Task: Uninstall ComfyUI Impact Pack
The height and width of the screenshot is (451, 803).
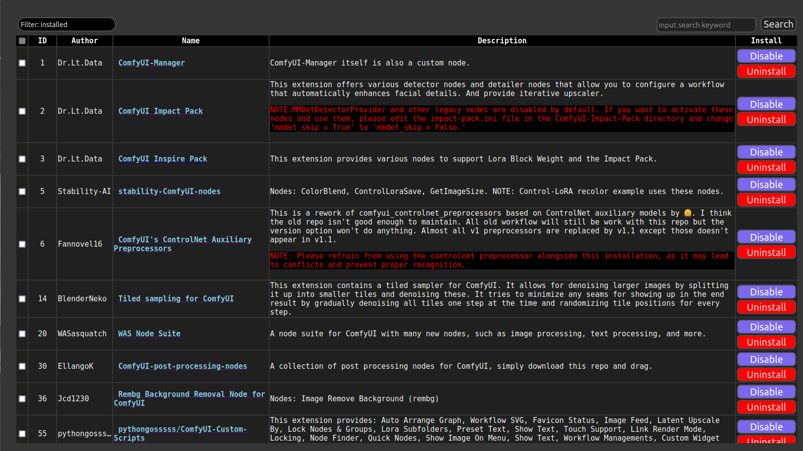Action: click(767, 120)
